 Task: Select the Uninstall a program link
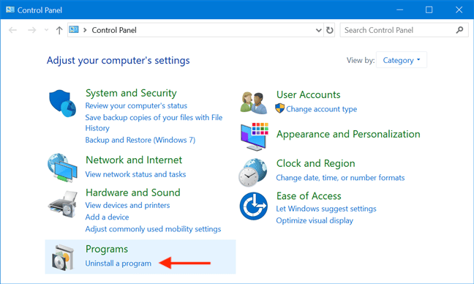point(118,264)
